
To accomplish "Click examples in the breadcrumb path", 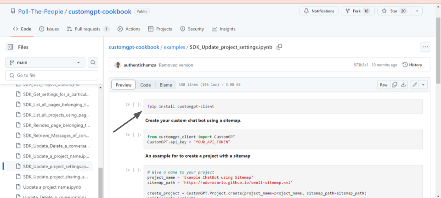I will pos(175,47).
